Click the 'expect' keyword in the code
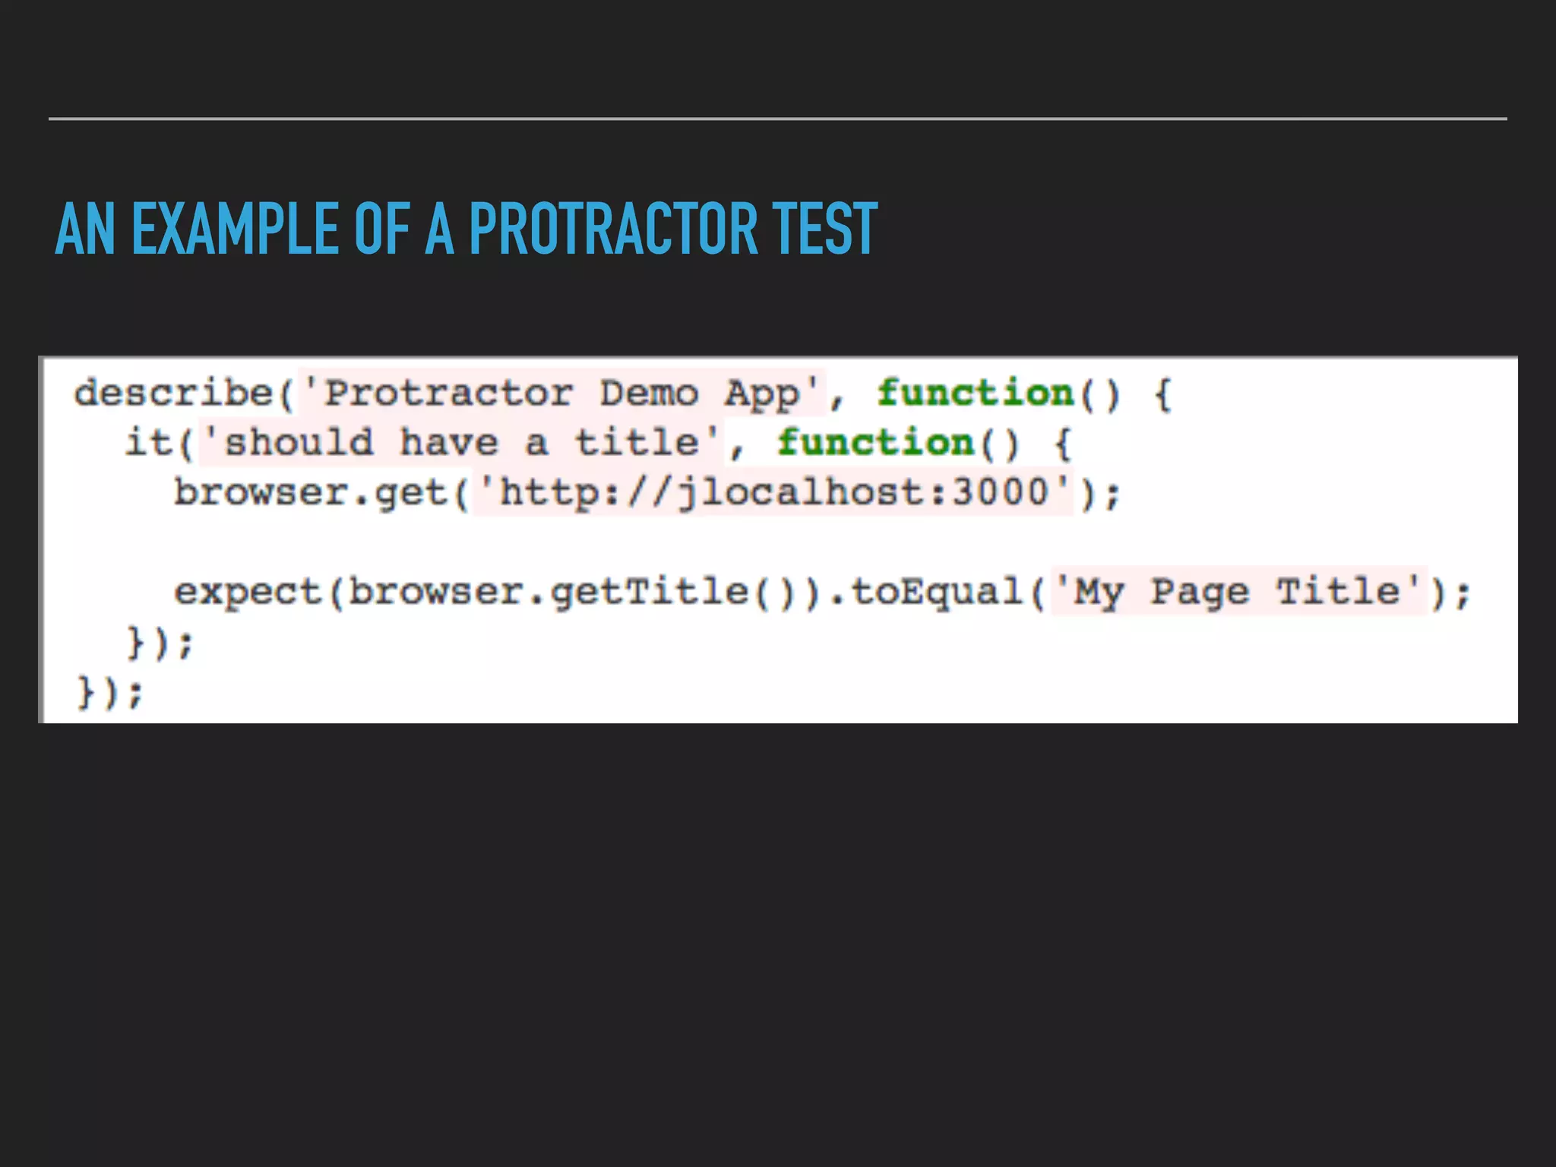 point(248,593)
